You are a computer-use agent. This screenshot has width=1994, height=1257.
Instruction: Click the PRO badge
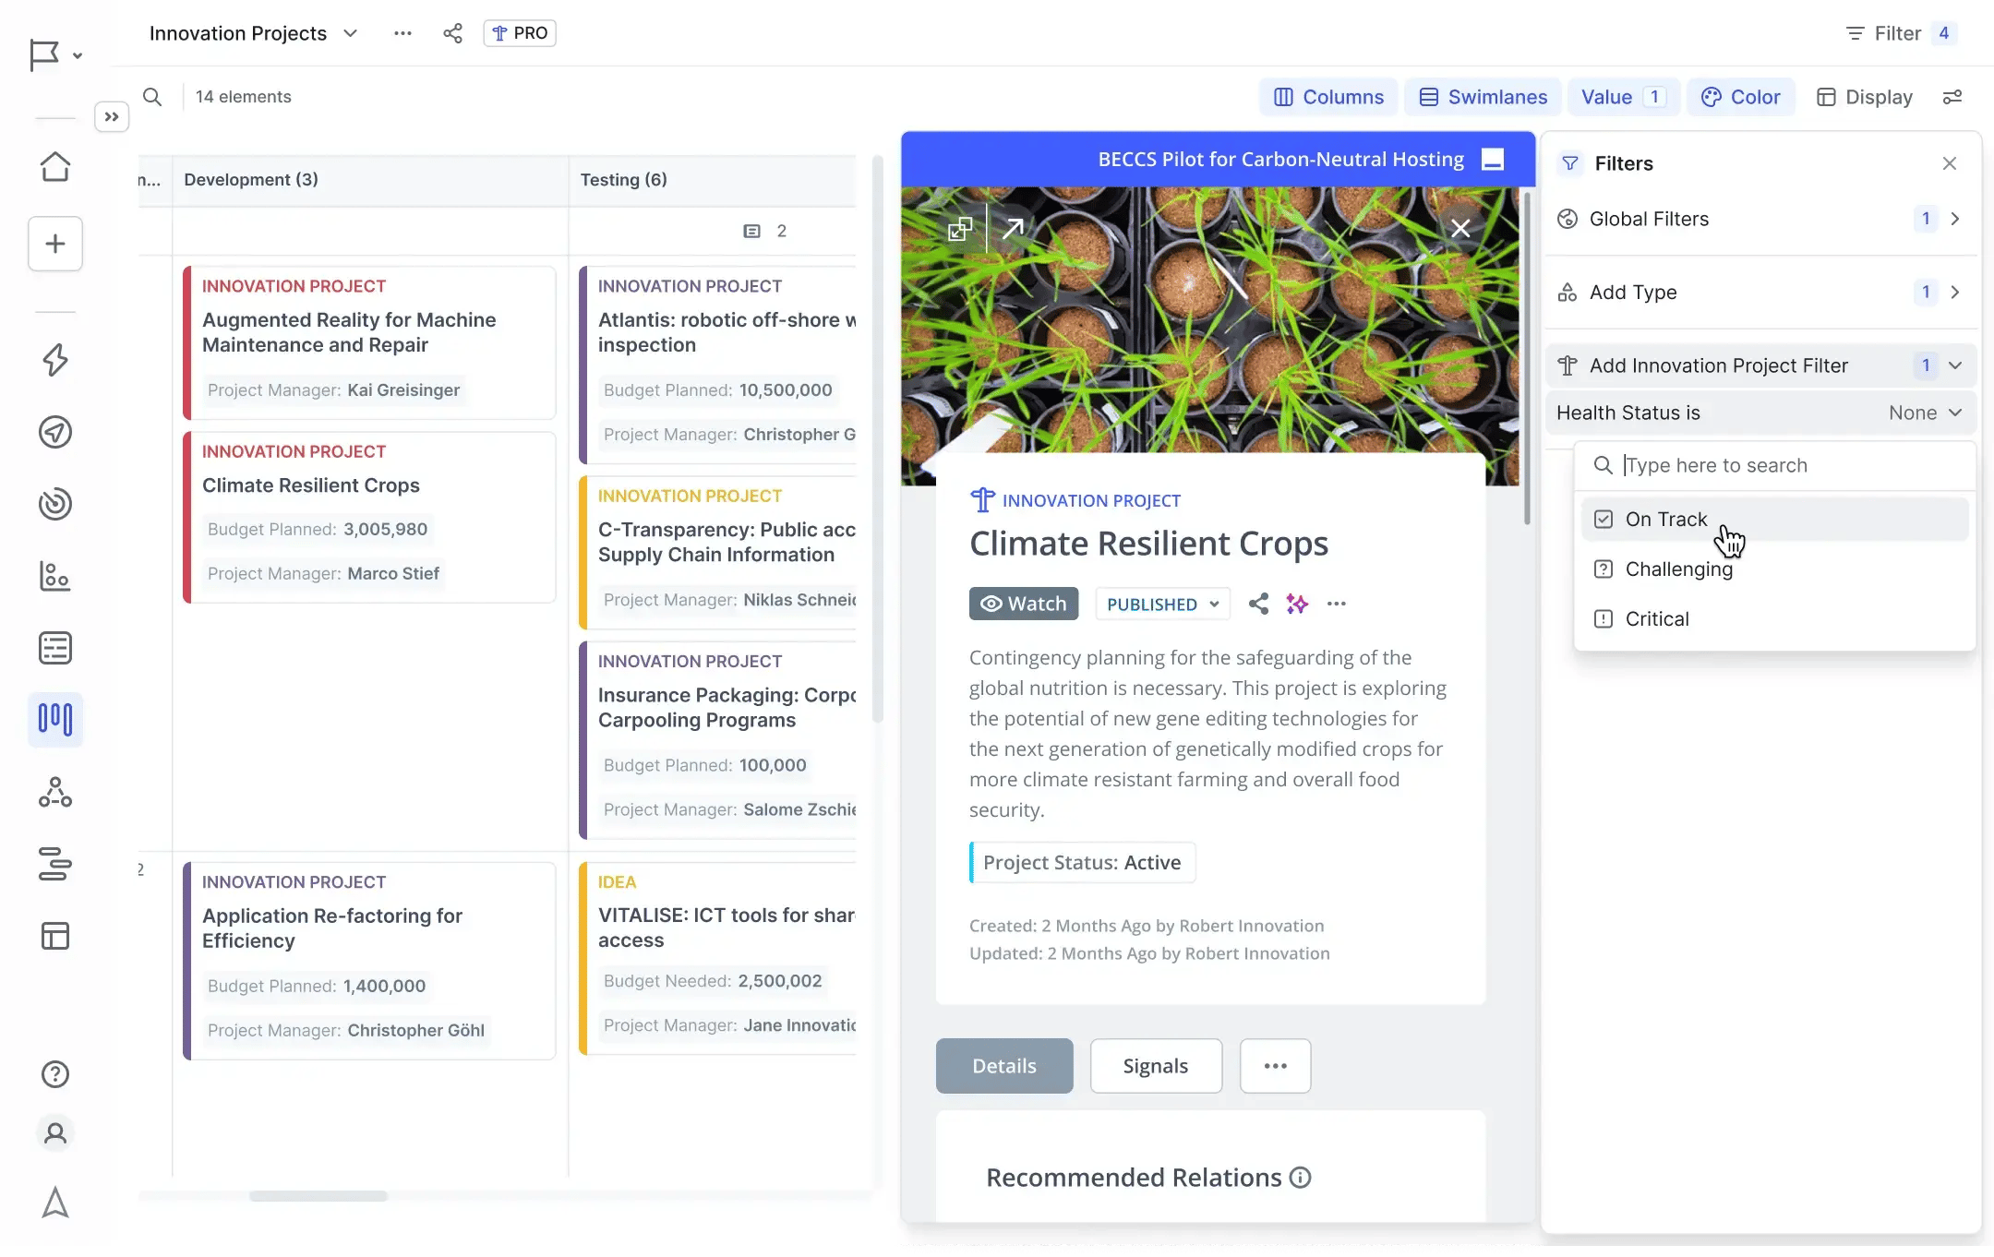pos(520,33)
